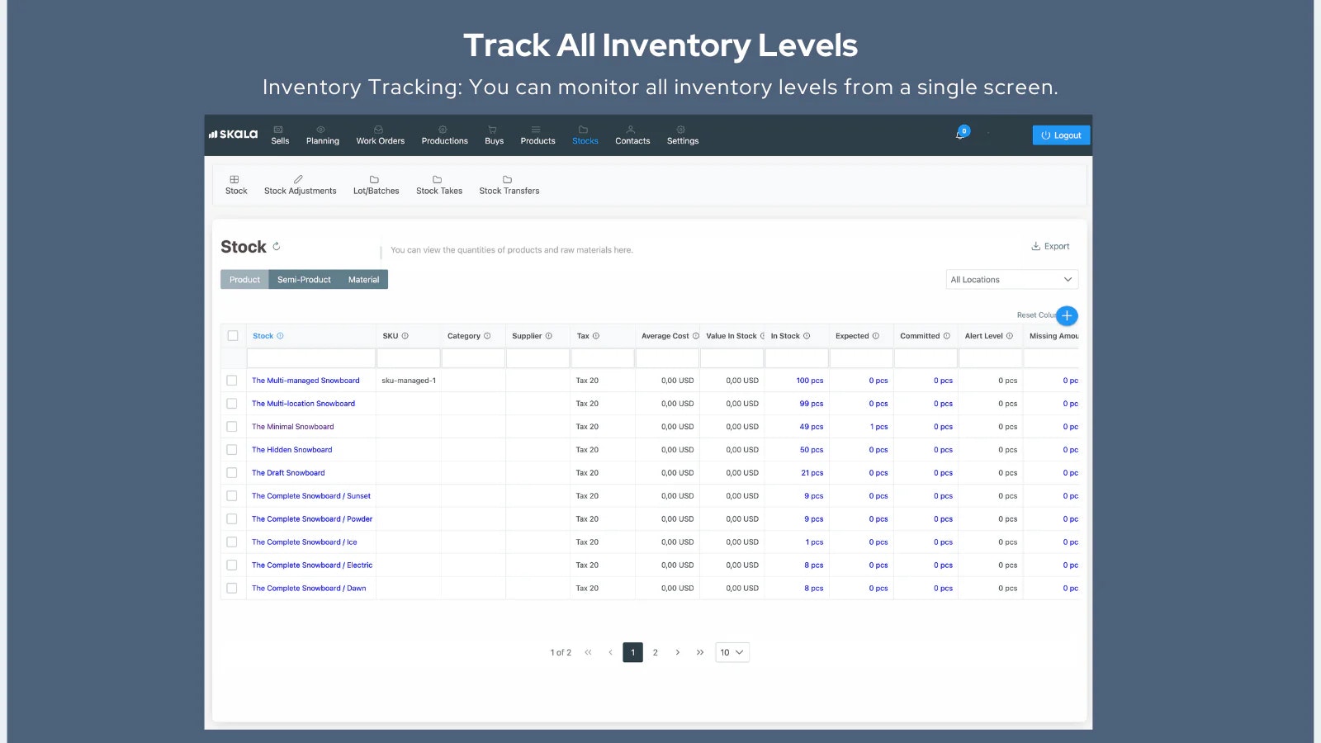Click the Tax column filter field
1321x743 pixels.
pos(603,358)
